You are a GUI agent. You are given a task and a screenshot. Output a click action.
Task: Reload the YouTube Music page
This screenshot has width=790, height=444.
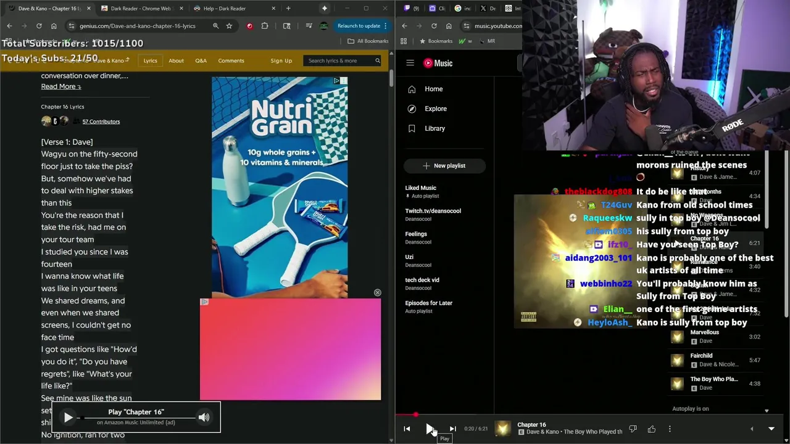pyautogui.click(x=434, y=26)
